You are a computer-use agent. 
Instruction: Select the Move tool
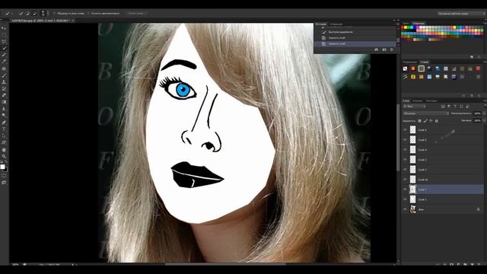[4, 28]
